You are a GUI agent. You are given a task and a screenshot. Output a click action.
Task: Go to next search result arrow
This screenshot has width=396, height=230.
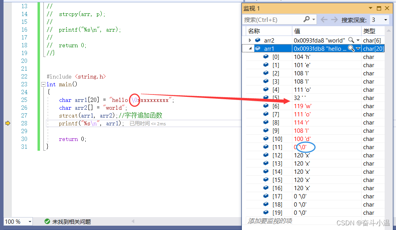click(335, 20)
